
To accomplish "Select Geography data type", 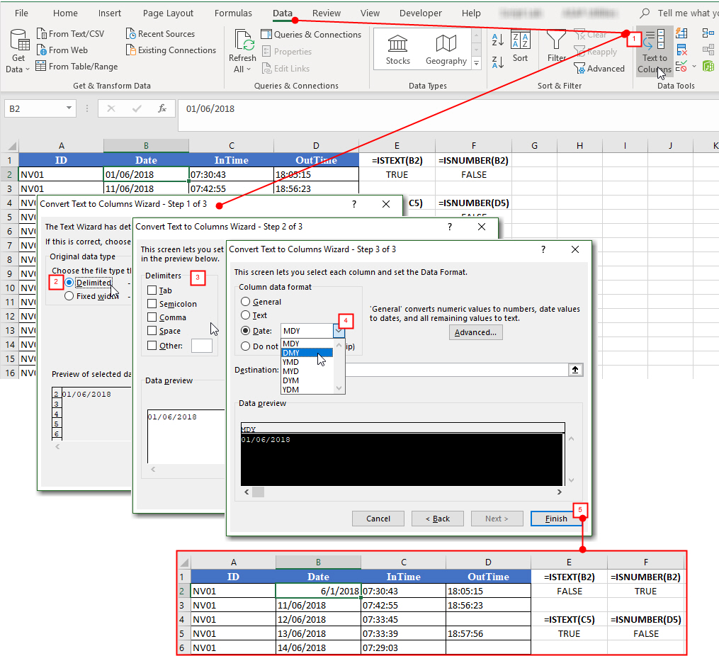I will coord(446,50).
